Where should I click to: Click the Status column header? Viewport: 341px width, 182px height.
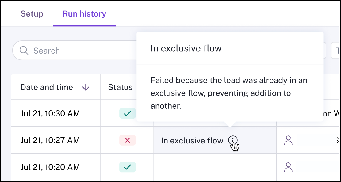(x=120, y=87)
